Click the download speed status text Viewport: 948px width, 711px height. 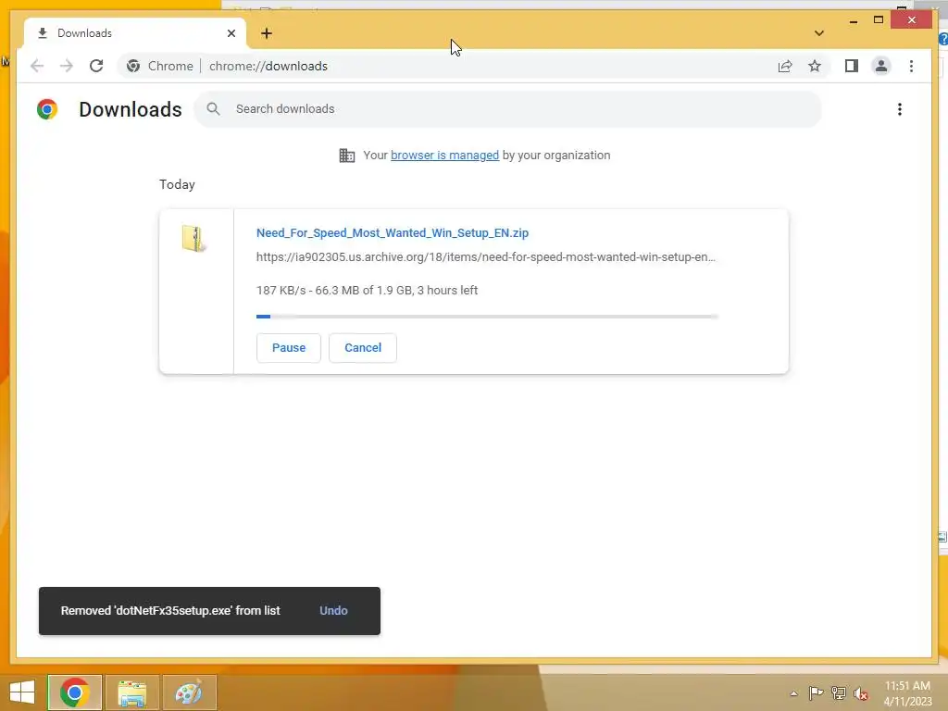pos(367,290)
